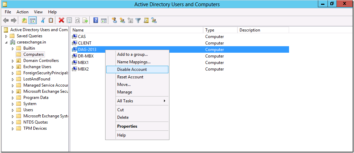
Task: Expand the LostAndFound node arrow
Action: click(13, 79)
